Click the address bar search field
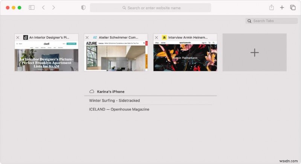Viewport: 301px width, 164px height. pyautogui.click(x=150, y=8)
